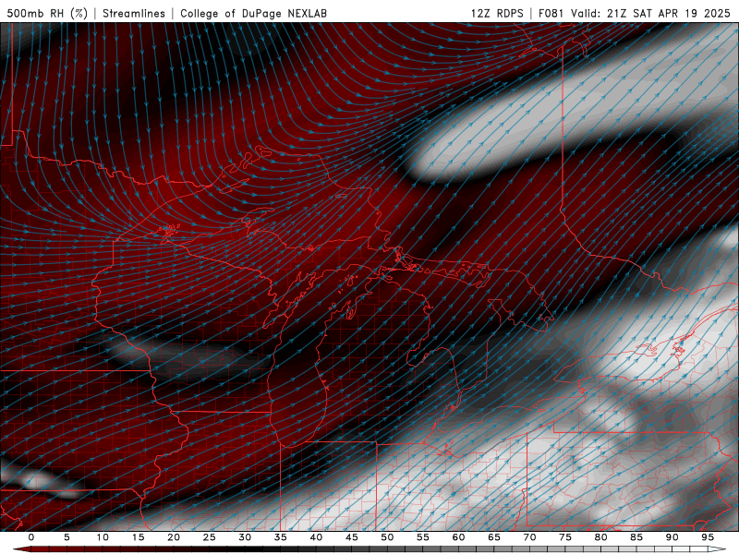Select the '15' colorbar scale label

138,537
